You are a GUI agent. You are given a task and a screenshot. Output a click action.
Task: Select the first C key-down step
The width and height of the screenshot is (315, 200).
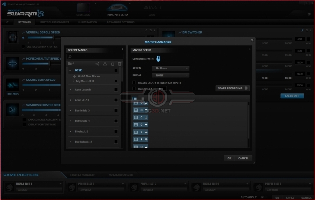[141, 117]
